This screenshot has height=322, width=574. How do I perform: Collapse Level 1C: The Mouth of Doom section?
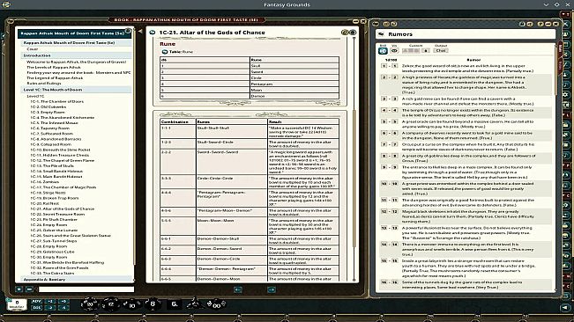tap(76, 90)
